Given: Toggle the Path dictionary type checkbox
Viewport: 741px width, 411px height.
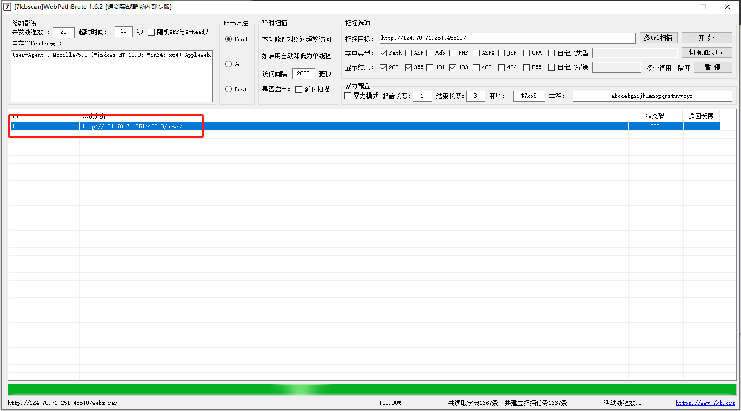Looking at the screenshot, I should pyautogui.click(x=383, y=53).
